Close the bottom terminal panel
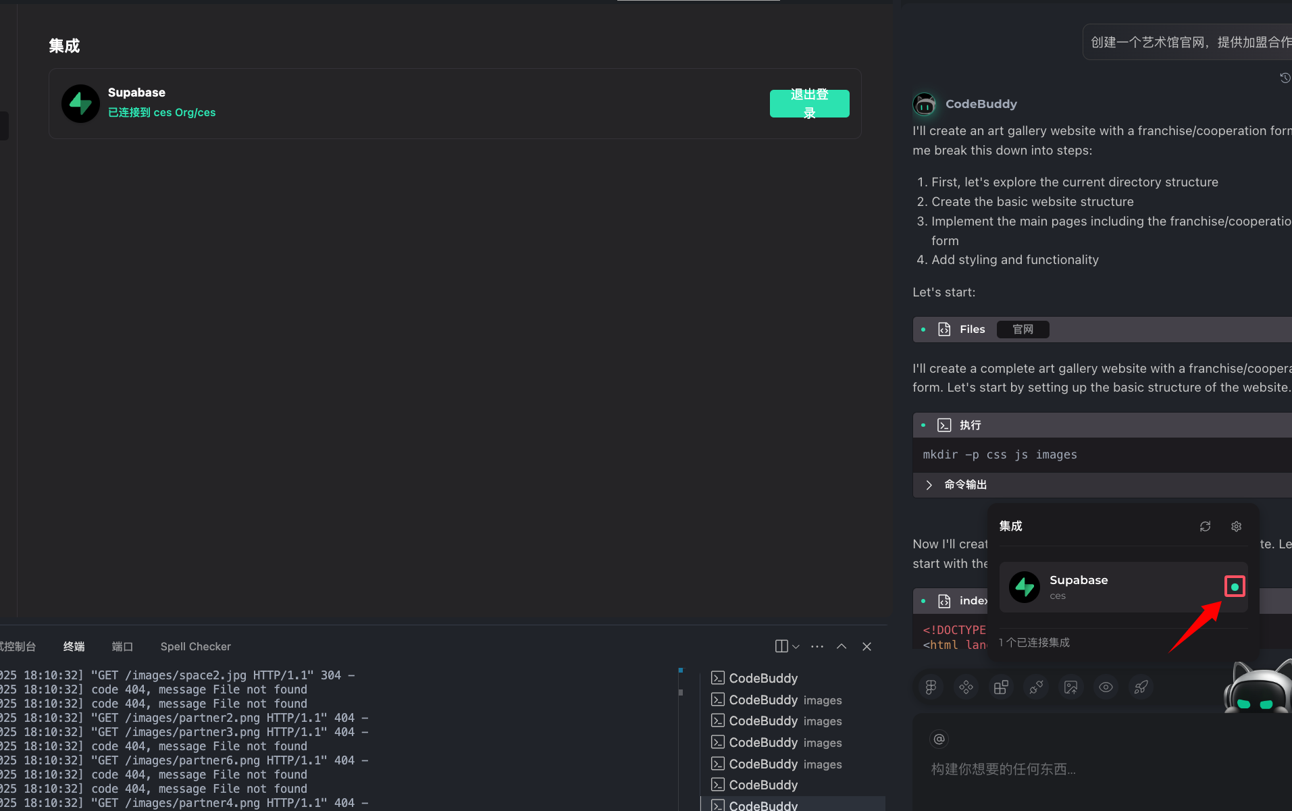 click(867, 646)
